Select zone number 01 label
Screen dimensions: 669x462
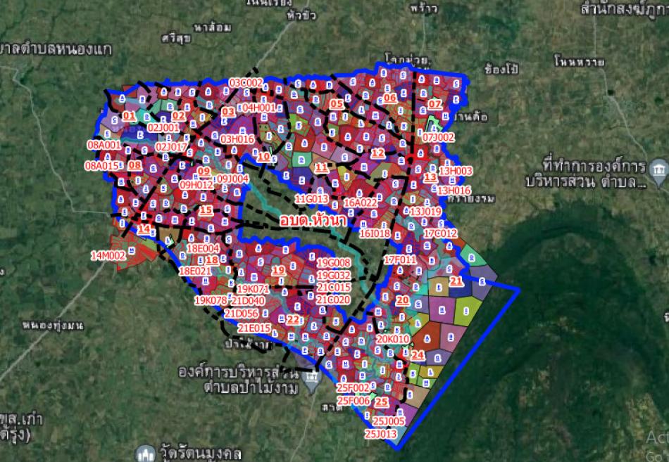tap(129, 115)
